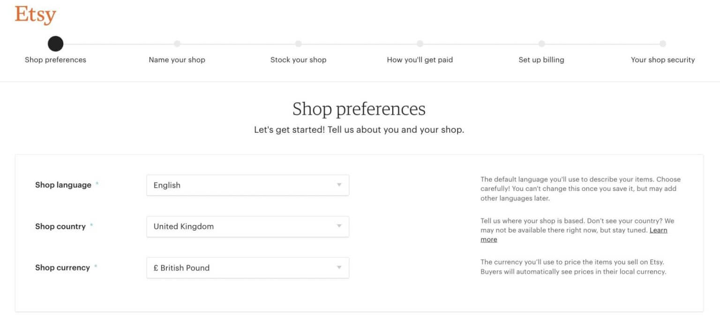The image size is (720, 324).
Task: Click the Set up billing step dot
Action: (541, 44)
